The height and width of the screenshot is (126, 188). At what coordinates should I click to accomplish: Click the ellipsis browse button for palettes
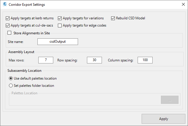[170, 100]
